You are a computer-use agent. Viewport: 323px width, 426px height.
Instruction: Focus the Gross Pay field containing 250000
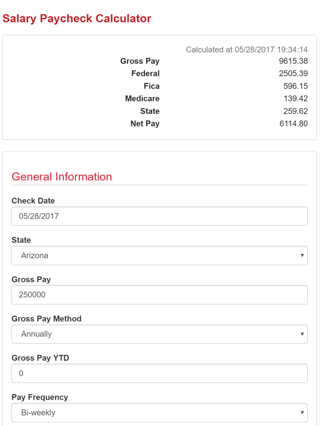159,295
